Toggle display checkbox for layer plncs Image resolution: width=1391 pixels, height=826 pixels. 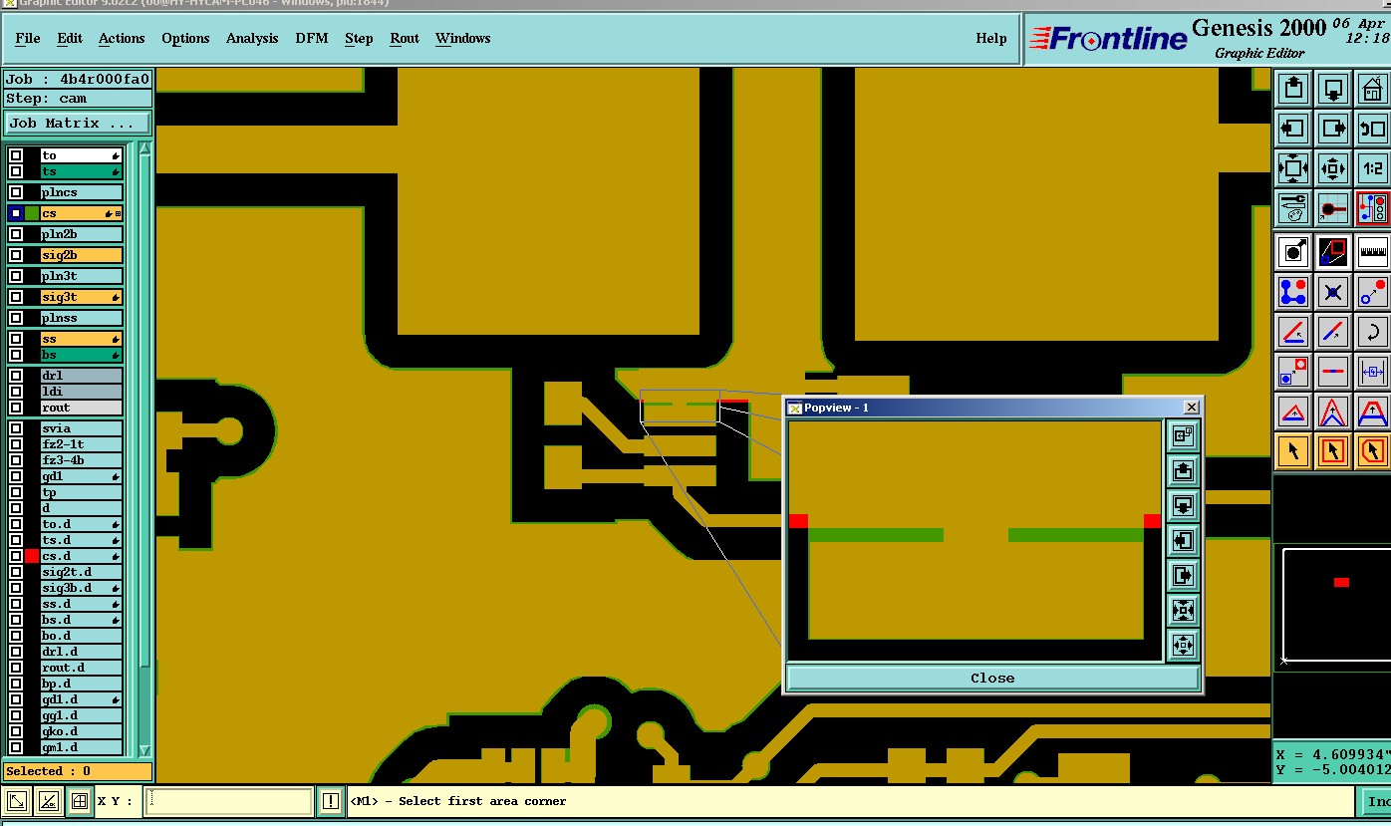(x=16, y=192)
